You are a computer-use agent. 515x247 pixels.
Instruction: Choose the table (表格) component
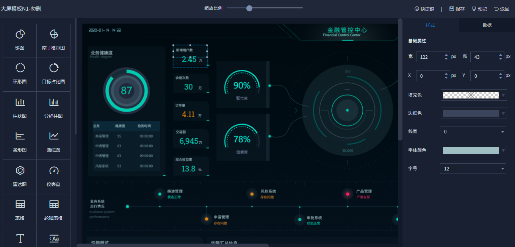point(20,210)
